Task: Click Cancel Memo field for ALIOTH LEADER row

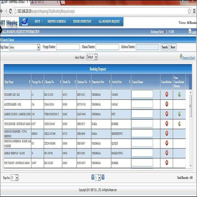Action: coord(142,104)
